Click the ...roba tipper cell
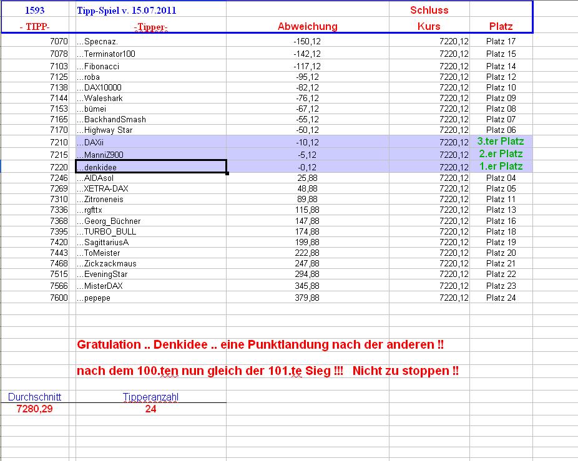The height and width of the screenshot is (461, 578). 151,77
